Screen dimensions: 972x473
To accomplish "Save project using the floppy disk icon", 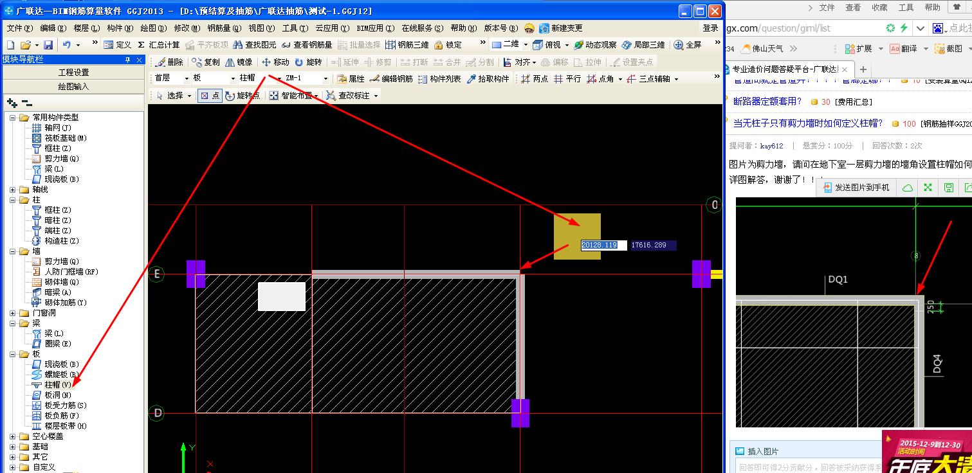I will pyautogui.click(x=48, y=45).
